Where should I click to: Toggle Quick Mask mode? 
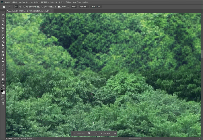(x=3, y=96)
